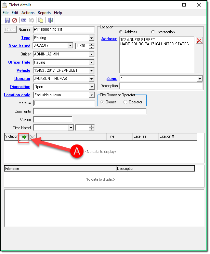Screen dimensions: 210x254
Task: Click the red X beside address
Action: click(x=199, y=40)
